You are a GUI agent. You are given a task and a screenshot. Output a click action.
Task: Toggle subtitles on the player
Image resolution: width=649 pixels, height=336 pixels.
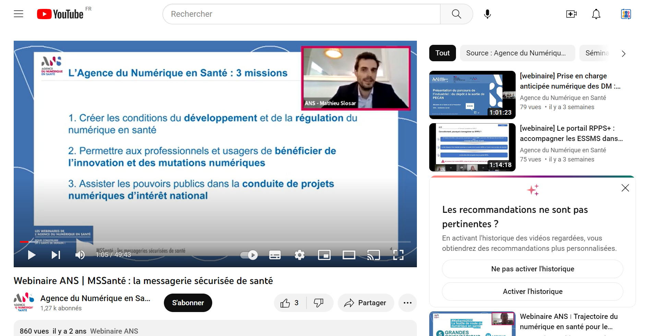pyautogui.click(x=275, y=255)
